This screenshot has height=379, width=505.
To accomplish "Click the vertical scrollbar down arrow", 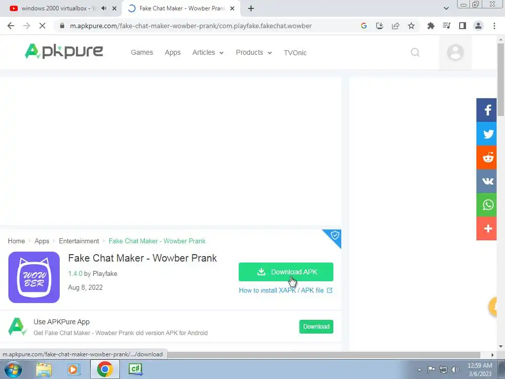I will pos(501,346).
